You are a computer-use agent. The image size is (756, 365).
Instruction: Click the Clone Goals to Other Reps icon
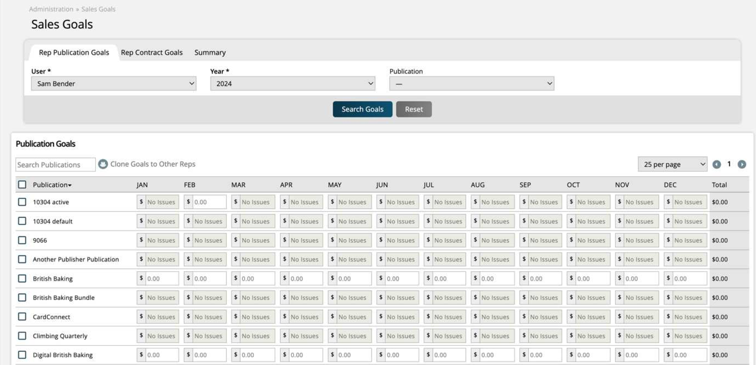103,164
